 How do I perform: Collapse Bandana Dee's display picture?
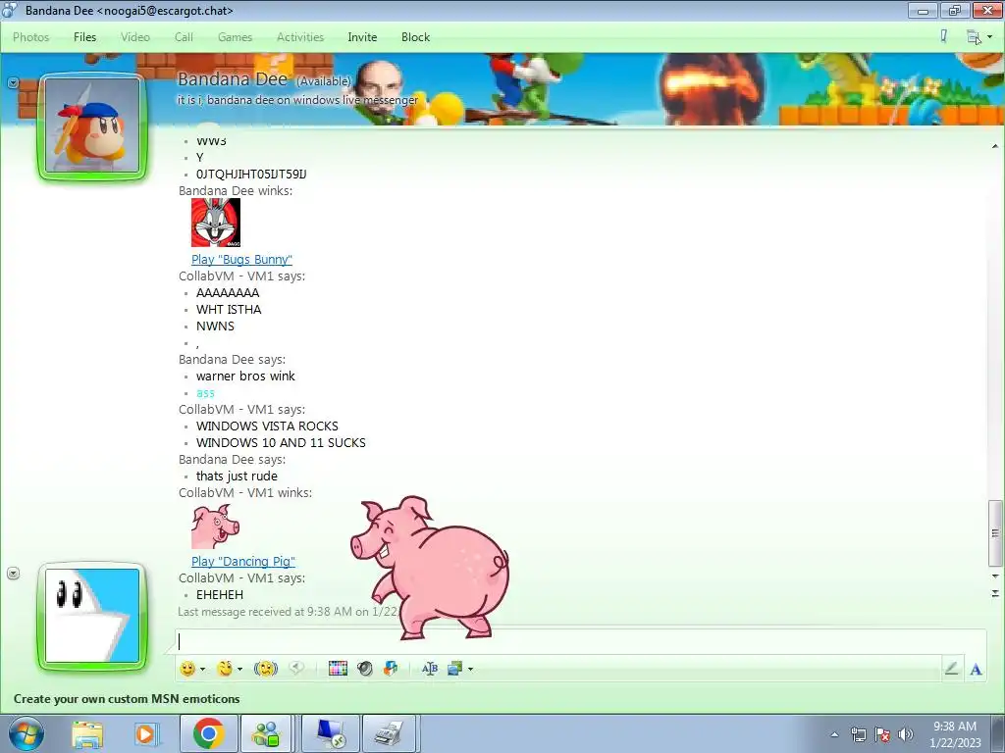tap(13, 83)
